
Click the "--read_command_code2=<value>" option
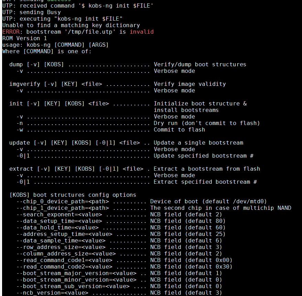[x=64, y=267]
